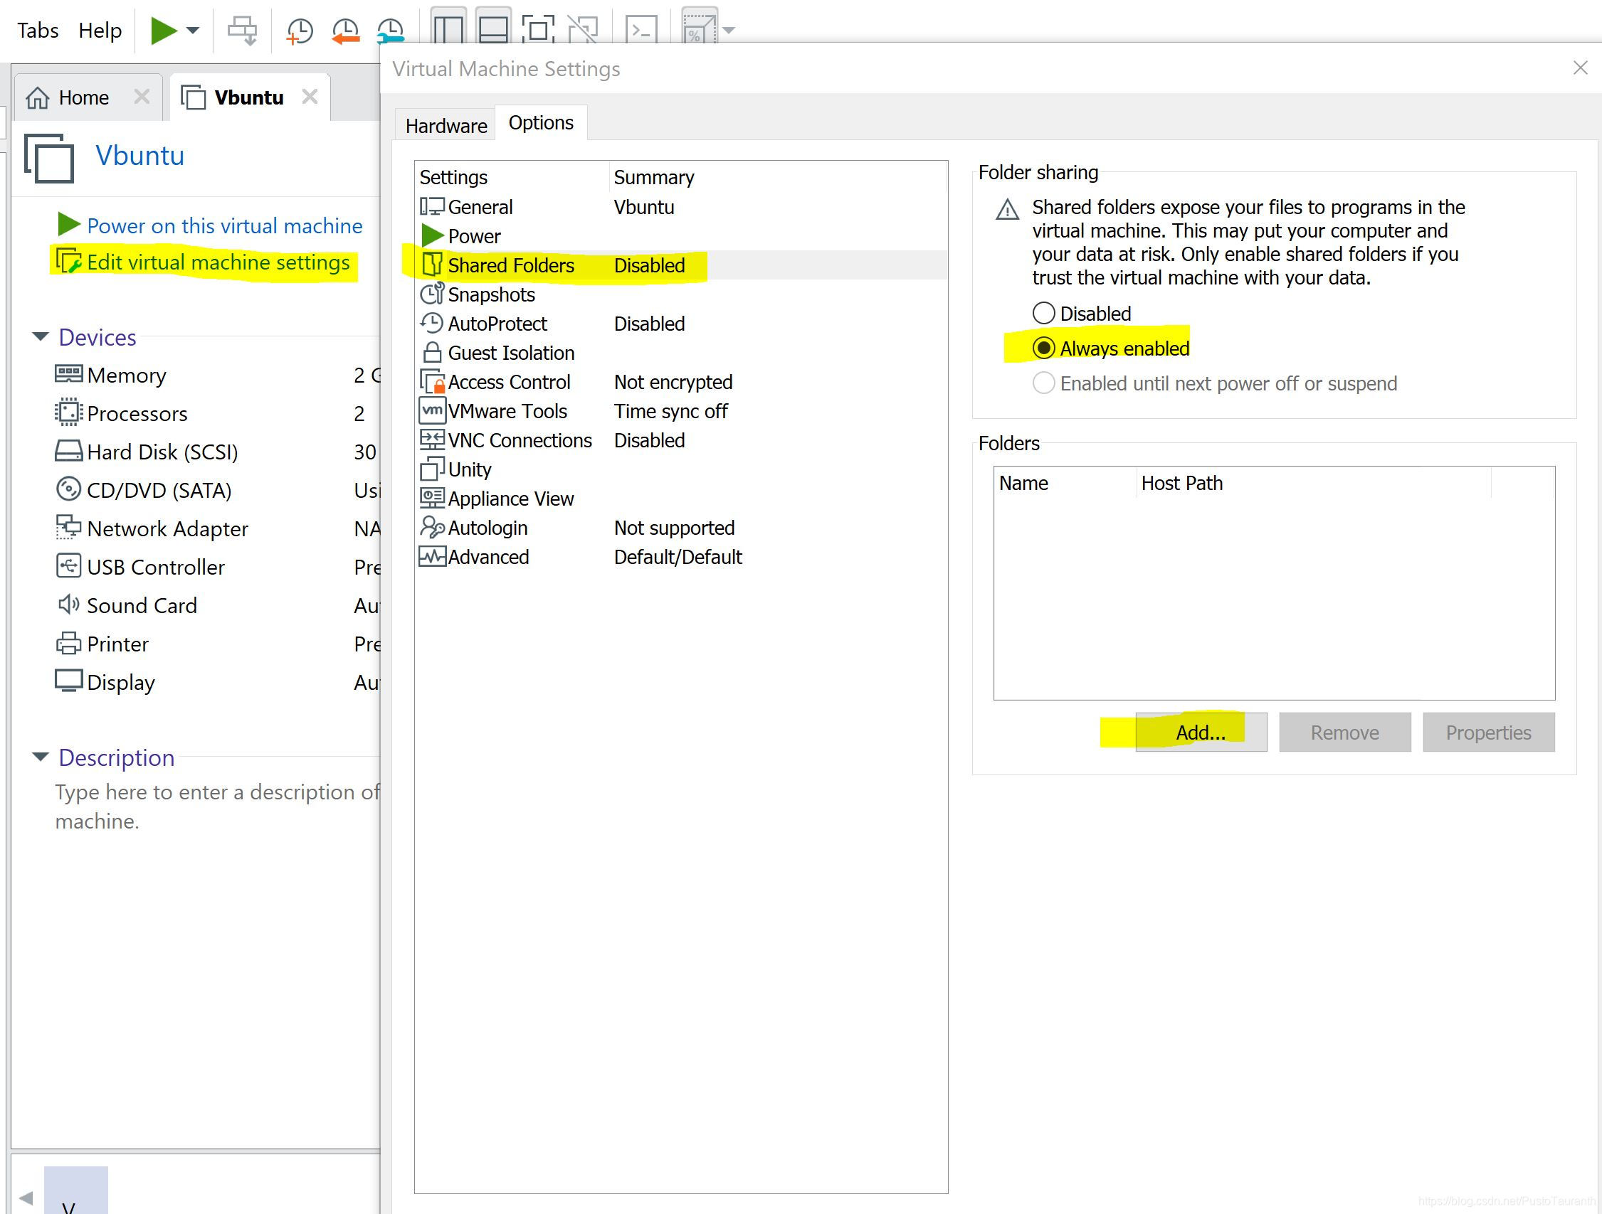Switch to the Hardware tab
This screenshot has width=1602, height=1214.
pyautogui.click(x=446, y=126)
